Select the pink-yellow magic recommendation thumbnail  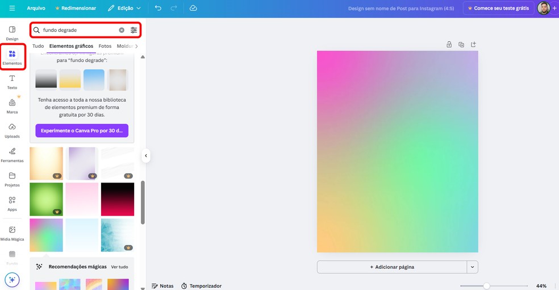[46, 285]
